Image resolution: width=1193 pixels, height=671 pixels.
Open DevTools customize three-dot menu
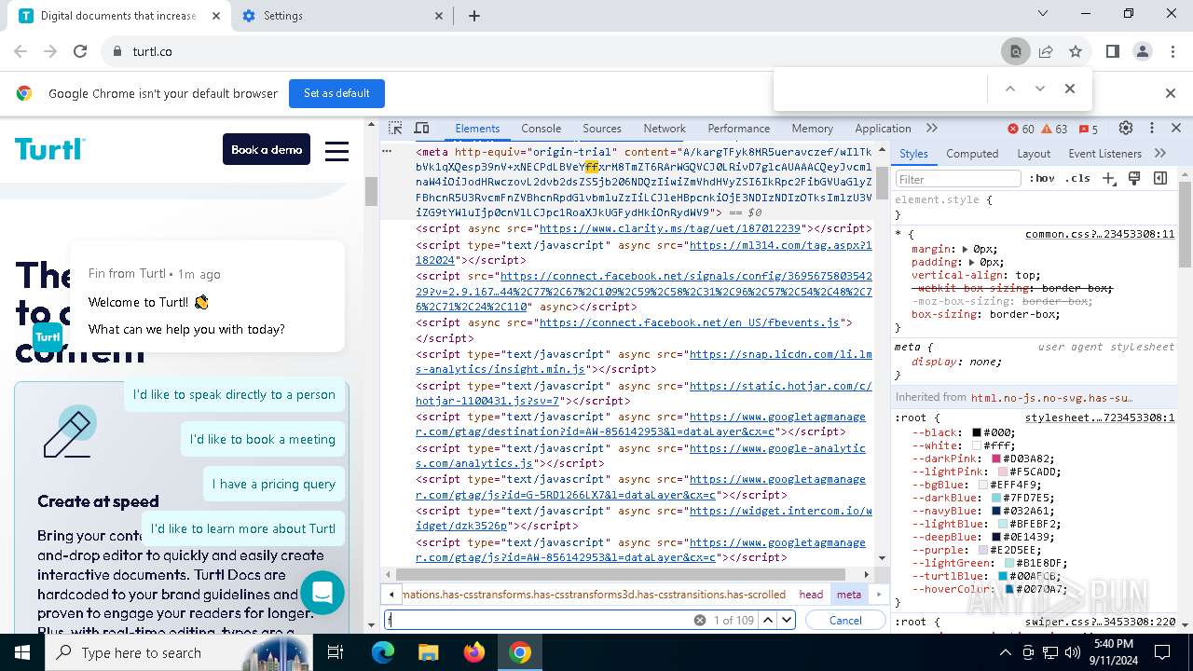coord(1152,129)
